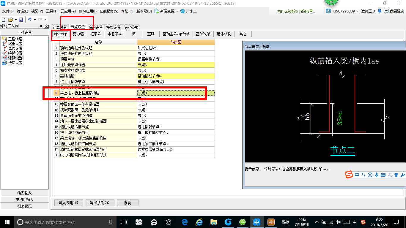Click the 顶层边柱C-2 node cell
This screenshot has width=406, height=228.
176,48
